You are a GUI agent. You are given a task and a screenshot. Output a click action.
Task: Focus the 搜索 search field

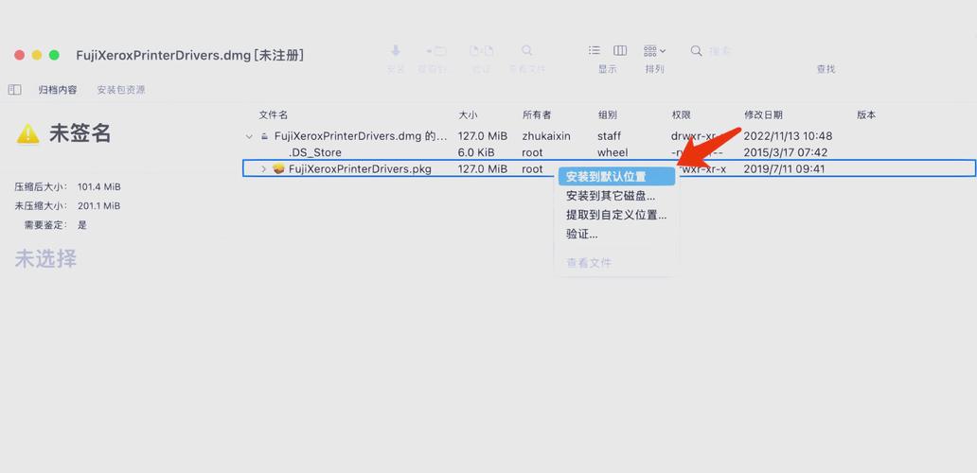coord(720,51)
